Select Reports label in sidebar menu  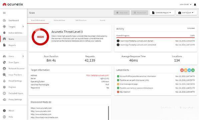point(12,45)
